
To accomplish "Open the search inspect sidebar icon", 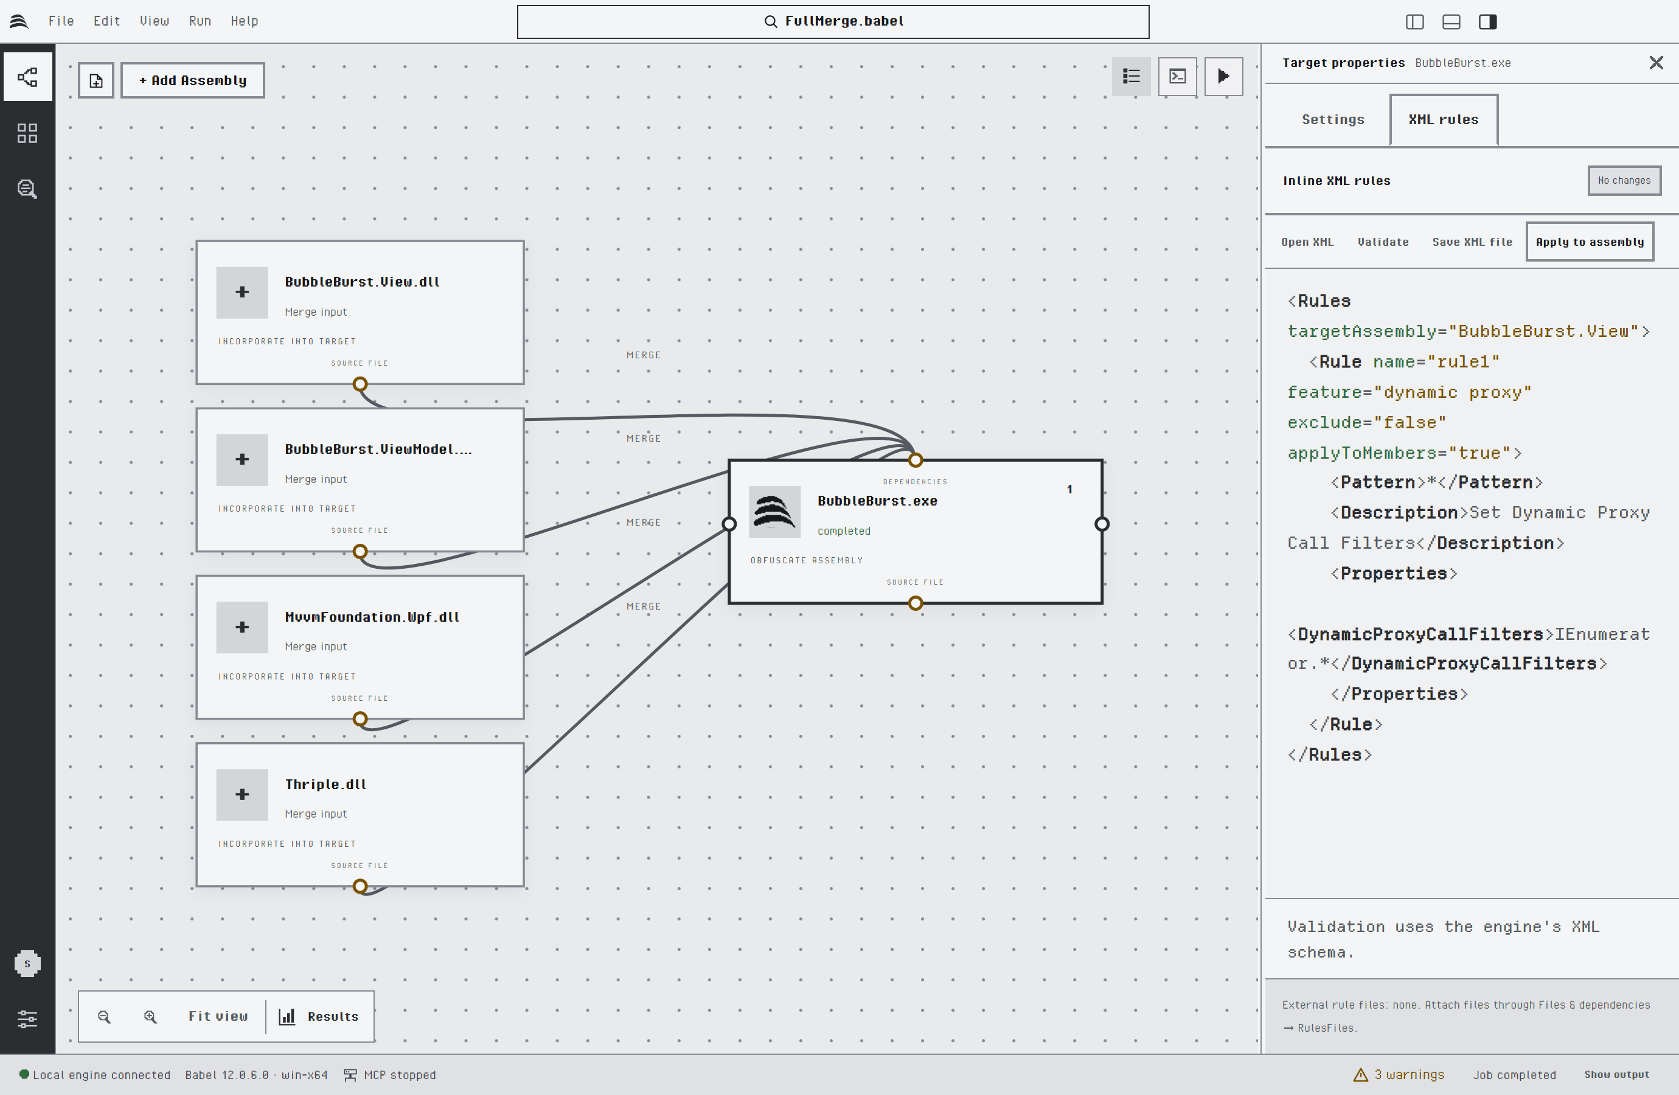I will coord(27,189).
